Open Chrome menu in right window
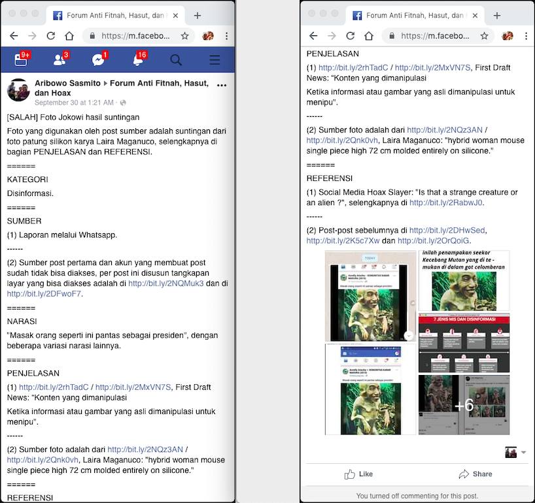Image resolution: width=535 pixels, height=503 pixels. click(x=526, y=36)
